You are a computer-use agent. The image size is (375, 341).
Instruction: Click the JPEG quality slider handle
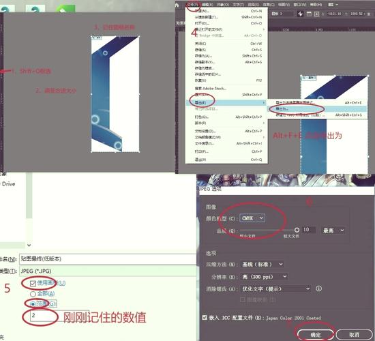coord(297,230)
